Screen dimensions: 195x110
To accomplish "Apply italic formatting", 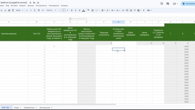I will (76, 10).
